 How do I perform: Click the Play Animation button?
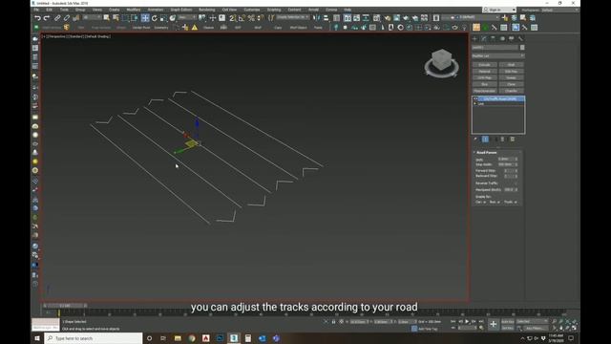467,321
